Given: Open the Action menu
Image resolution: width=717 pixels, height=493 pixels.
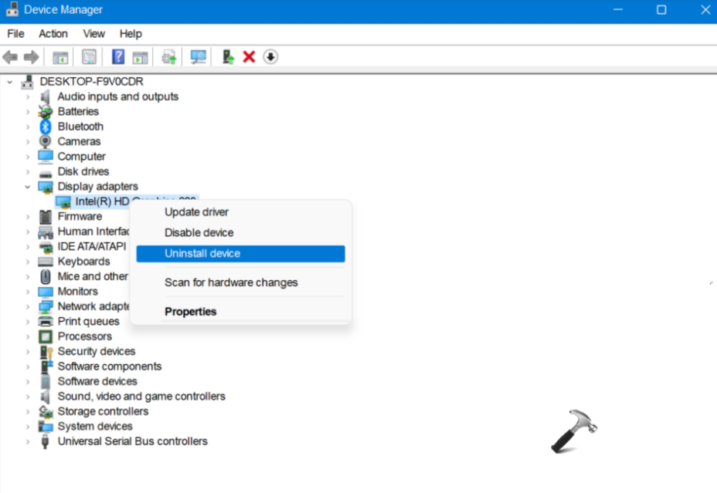Looking at the screenshot, I should 53,34.
